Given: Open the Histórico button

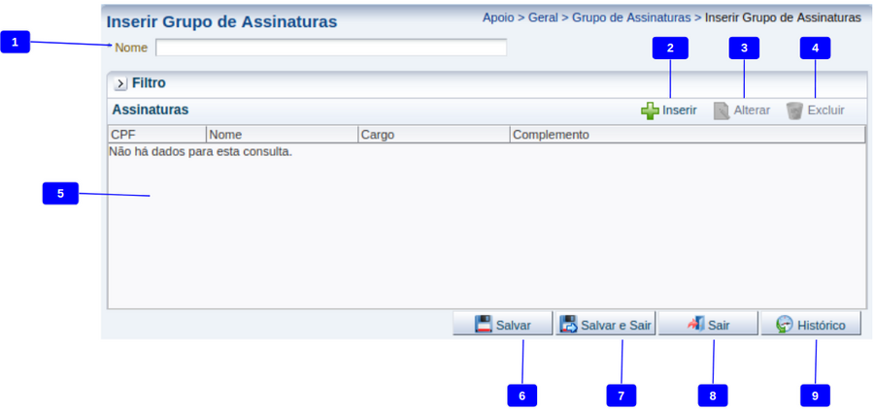Looking at the screenshot, I should pyautogui.click(x=810, y=325).
